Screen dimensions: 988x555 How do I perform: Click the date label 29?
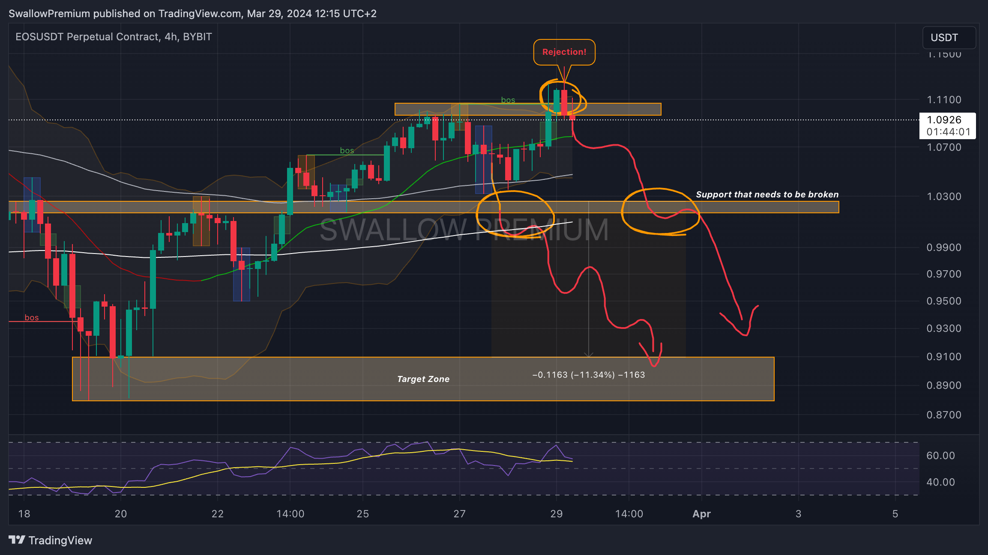tap(557, 514)
